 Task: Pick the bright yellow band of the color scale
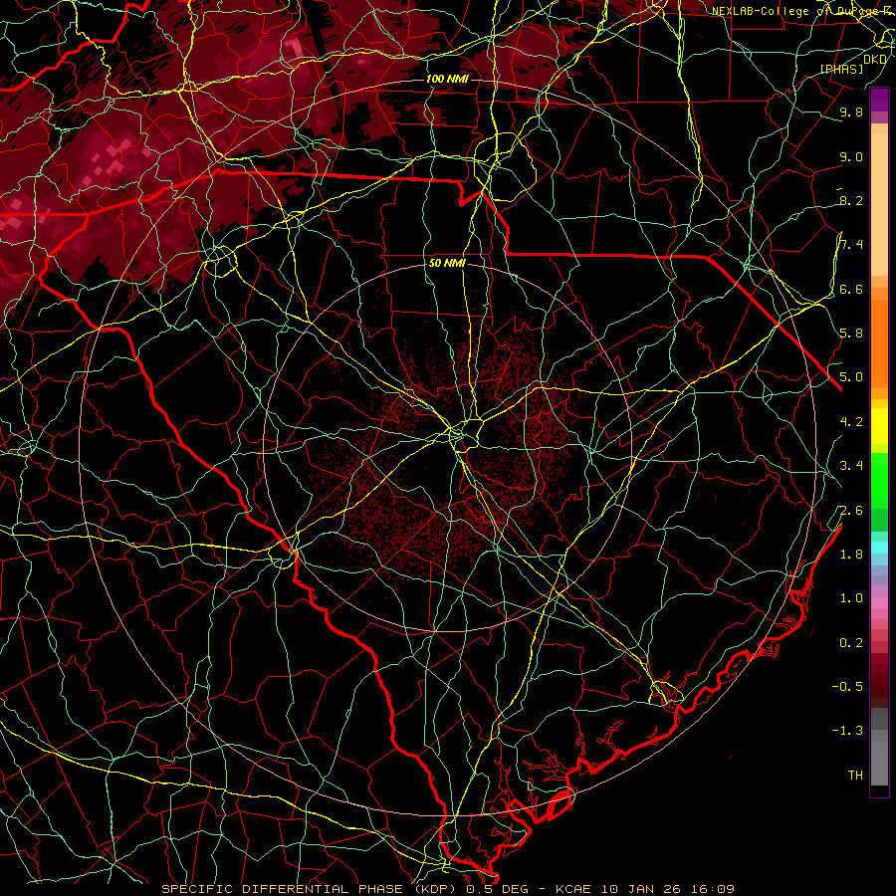pyautogui.click(x=879, y=426)
